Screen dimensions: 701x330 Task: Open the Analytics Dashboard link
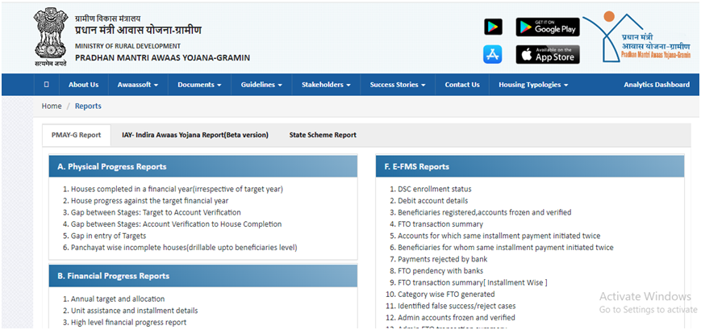657,85
